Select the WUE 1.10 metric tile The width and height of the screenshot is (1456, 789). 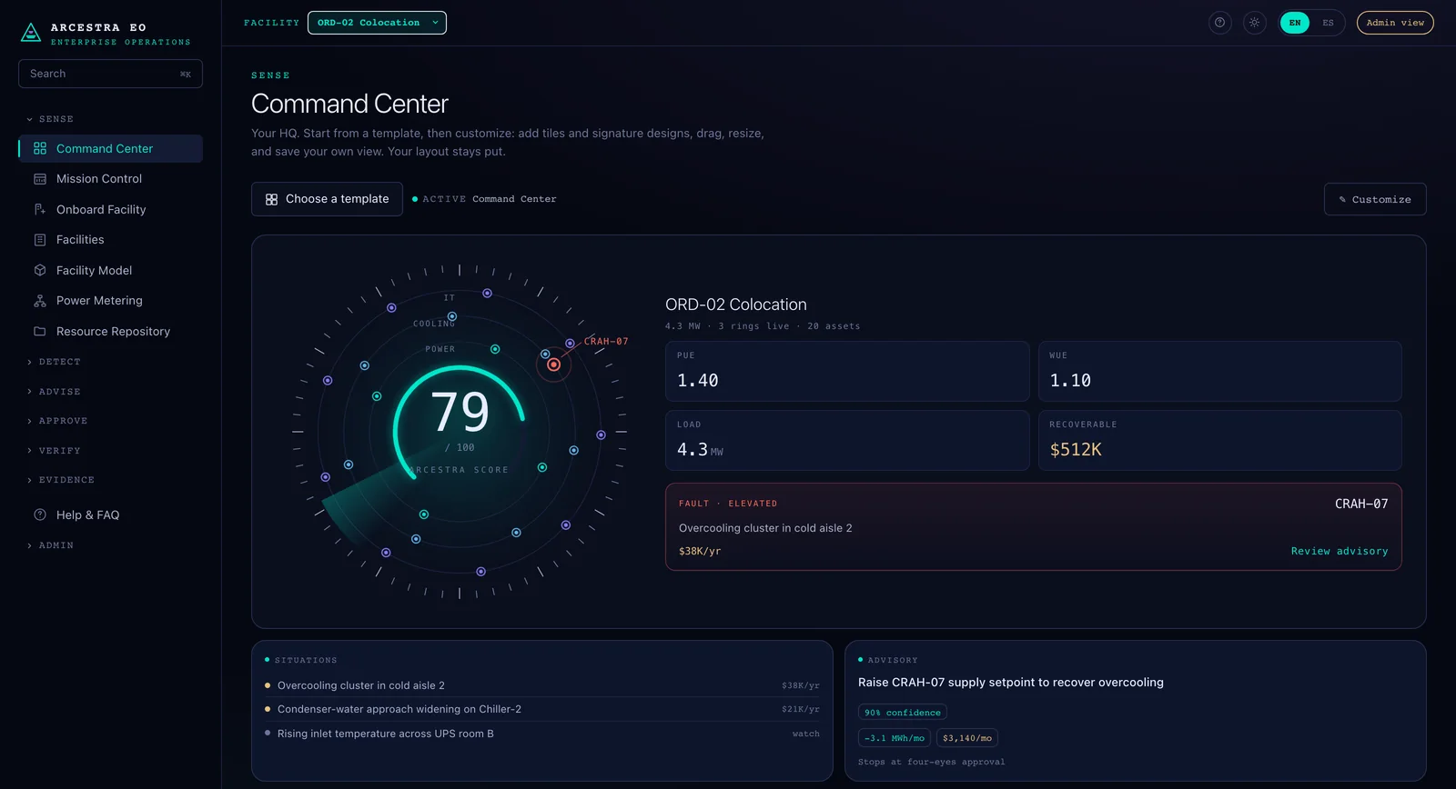(1220, 371)
